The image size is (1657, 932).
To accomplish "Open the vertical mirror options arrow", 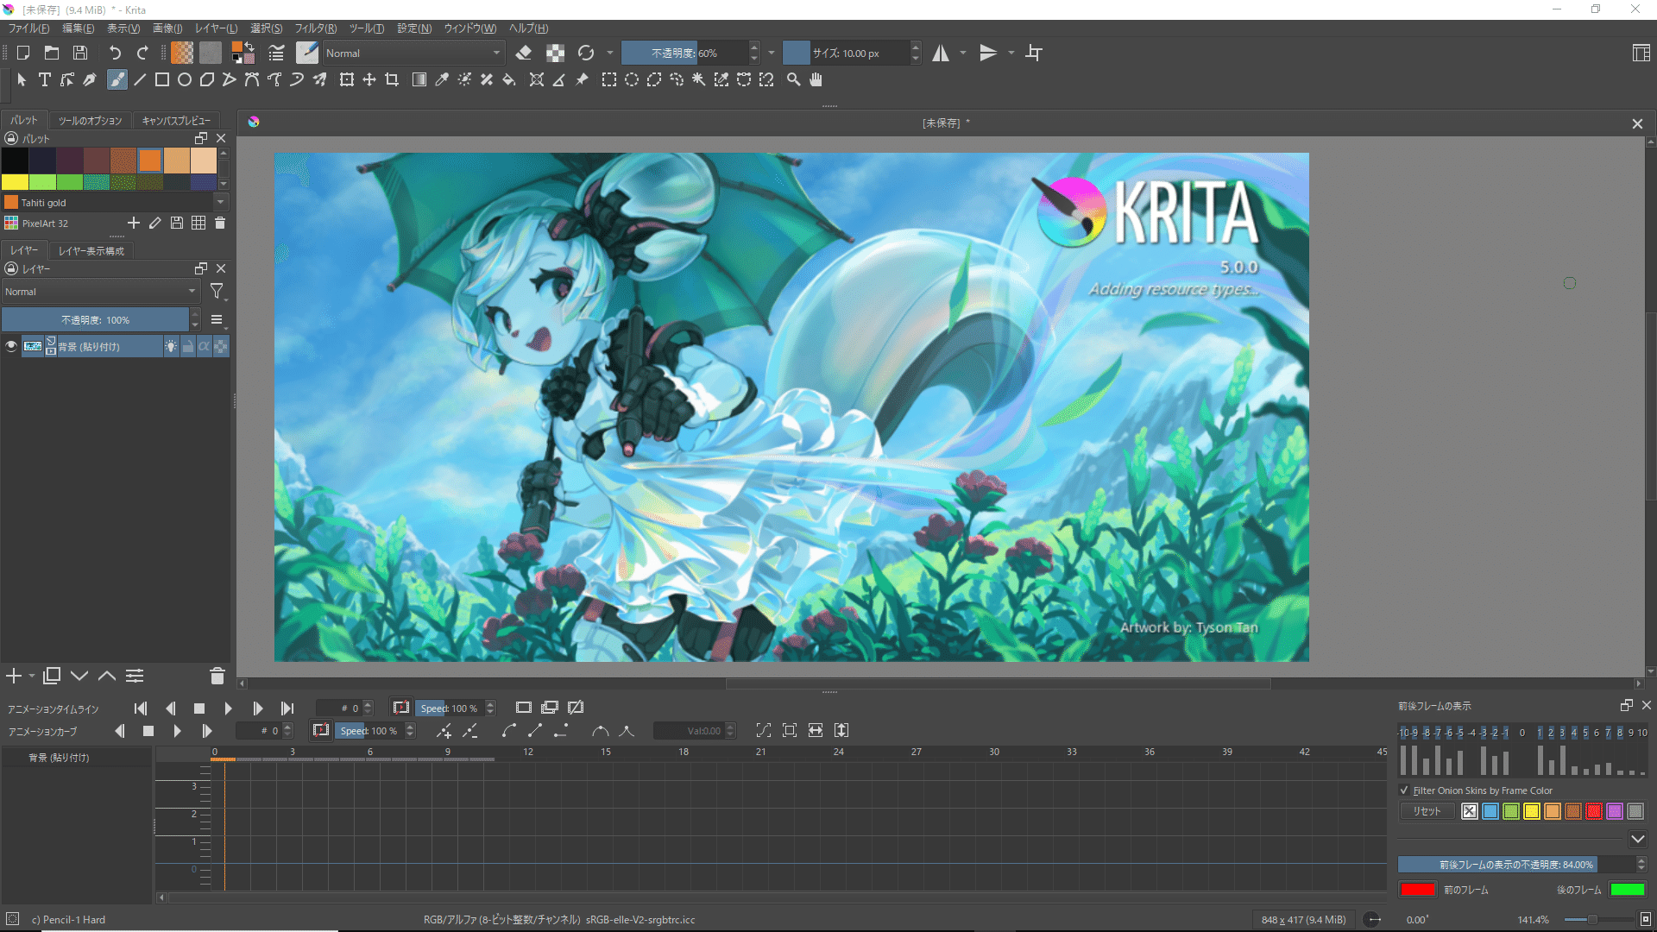I will [1011, 53].
